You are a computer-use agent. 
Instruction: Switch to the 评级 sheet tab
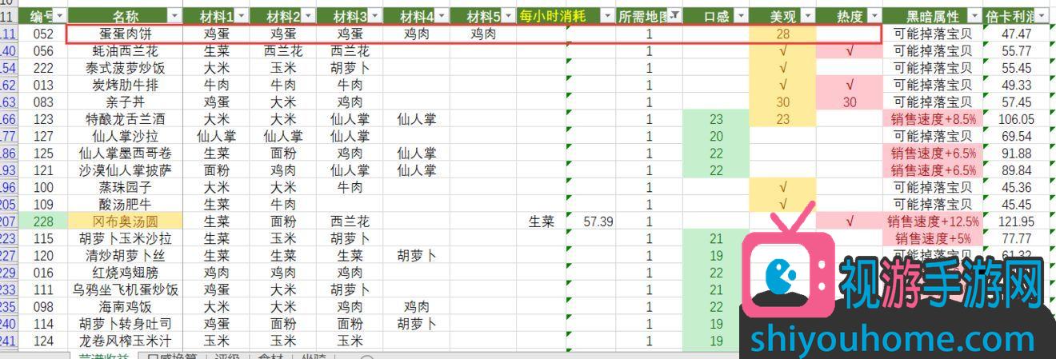(x=228, y=356)
